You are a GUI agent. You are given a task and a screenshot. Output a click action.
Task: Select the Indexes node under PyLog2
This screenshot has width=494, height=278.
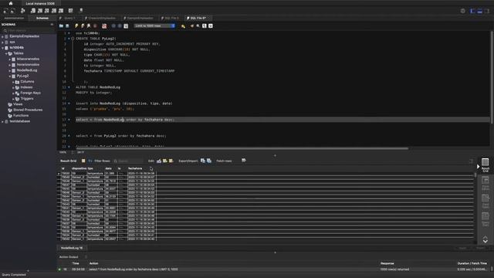(26, 87)
